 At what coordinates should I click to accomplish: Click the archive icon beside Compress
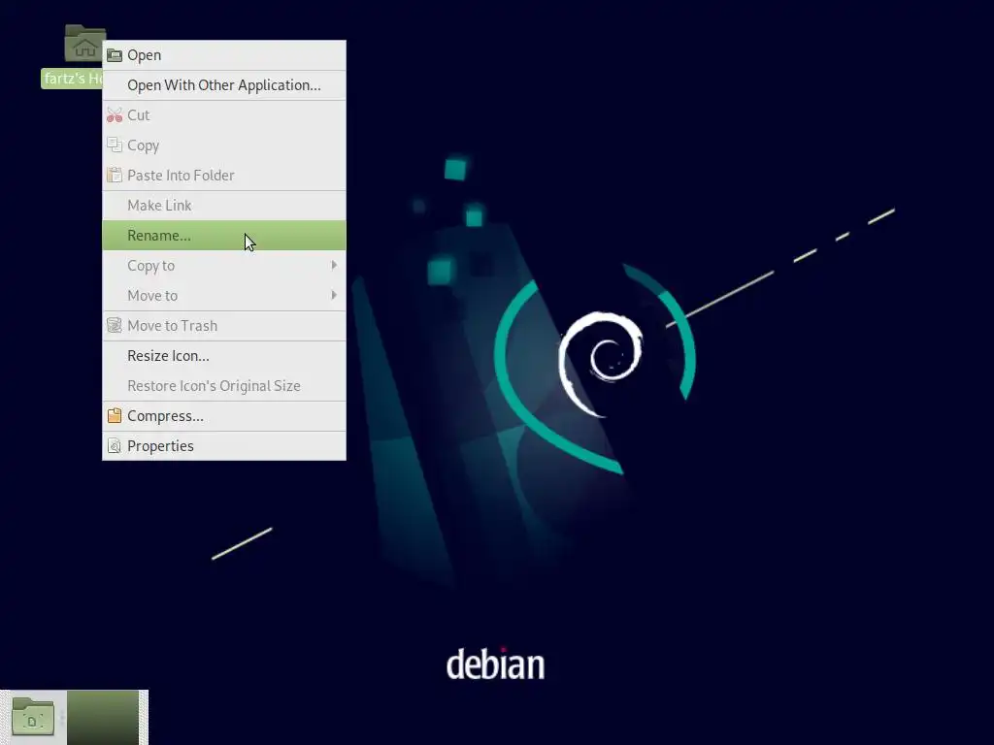tap(115, 415)
